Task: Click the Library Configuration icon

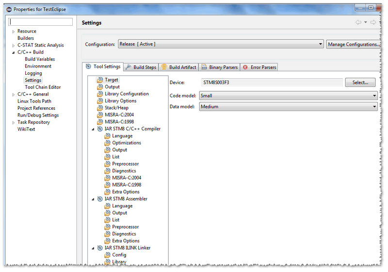Action: (x=100, y=94)
